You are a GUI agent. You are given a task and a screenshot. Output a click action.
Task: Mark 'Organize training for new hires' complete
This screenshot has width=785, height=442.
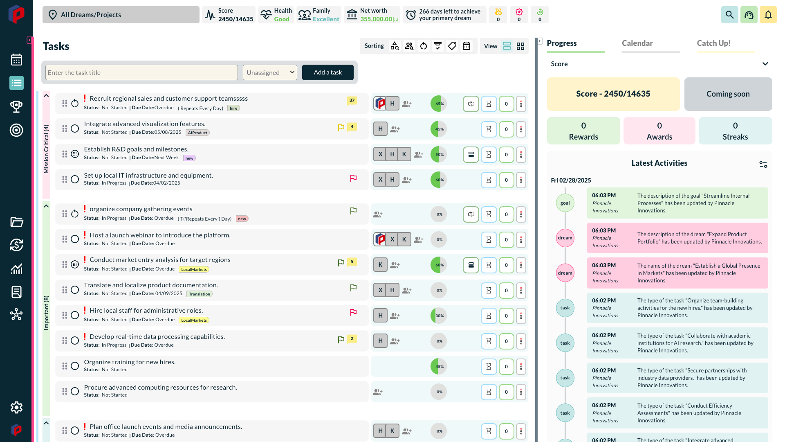tap(75, 366)
